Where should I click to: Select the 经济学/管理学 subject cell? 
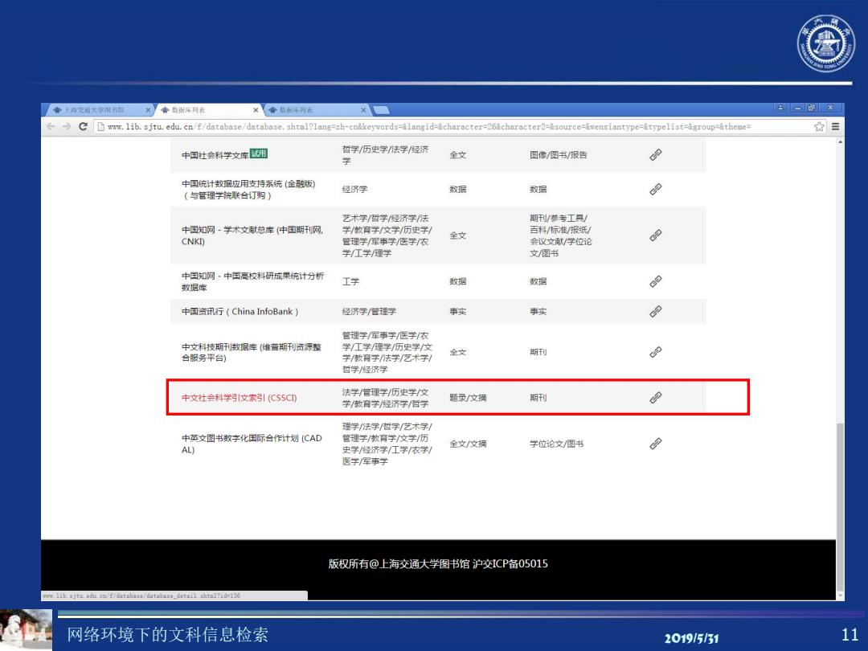pos(369,312)
